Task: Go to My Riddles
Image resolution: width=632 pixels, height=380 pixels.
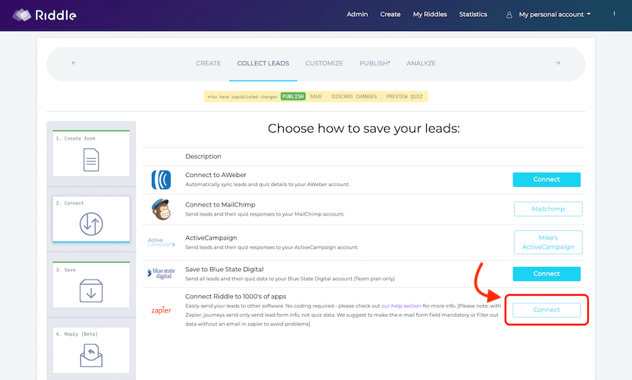Action: [x=430, y=14]
